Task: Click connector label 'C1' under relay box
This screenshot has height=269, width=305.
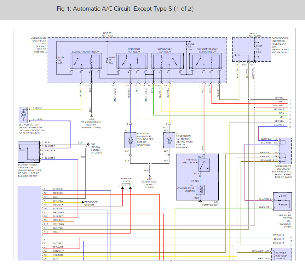Action: click(79, 86)
